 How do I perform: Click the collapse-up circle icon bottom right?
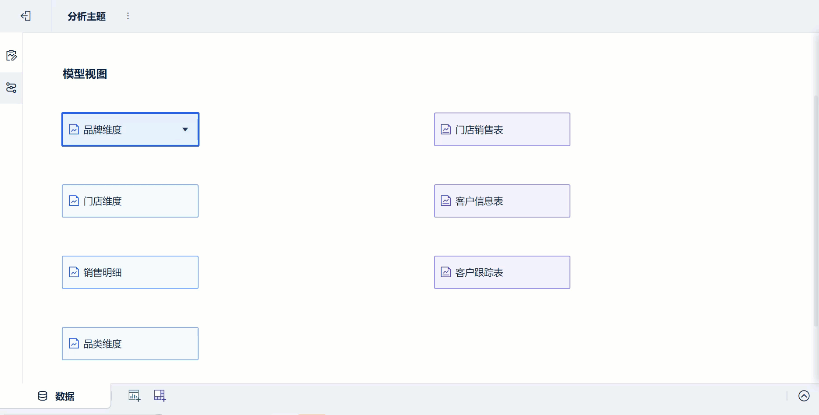tap(804, 396)
